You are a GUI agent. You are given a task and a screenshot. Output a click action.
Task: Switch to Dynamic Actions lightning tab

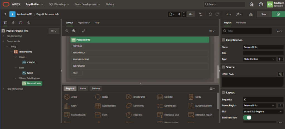coord(13,23)
